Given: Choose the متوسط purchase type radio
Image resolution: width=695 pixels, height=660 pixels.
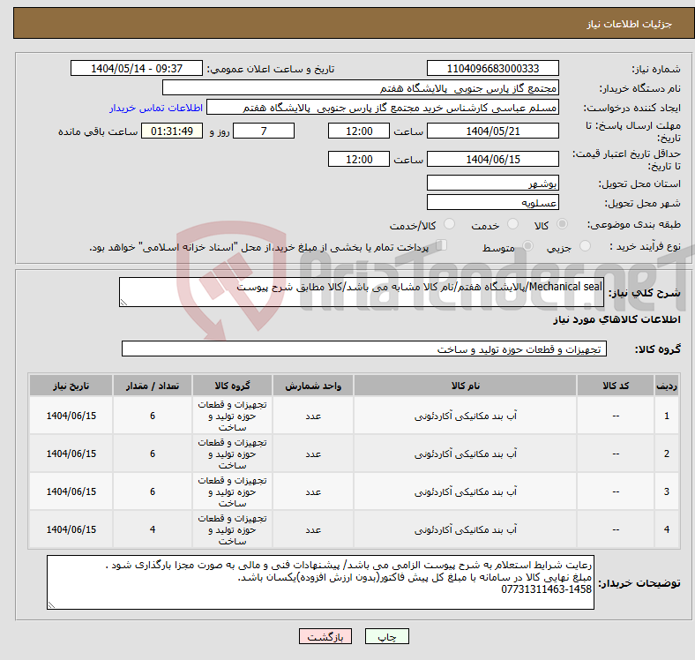Looking at the screenshot, I should [x=527, y=245].
